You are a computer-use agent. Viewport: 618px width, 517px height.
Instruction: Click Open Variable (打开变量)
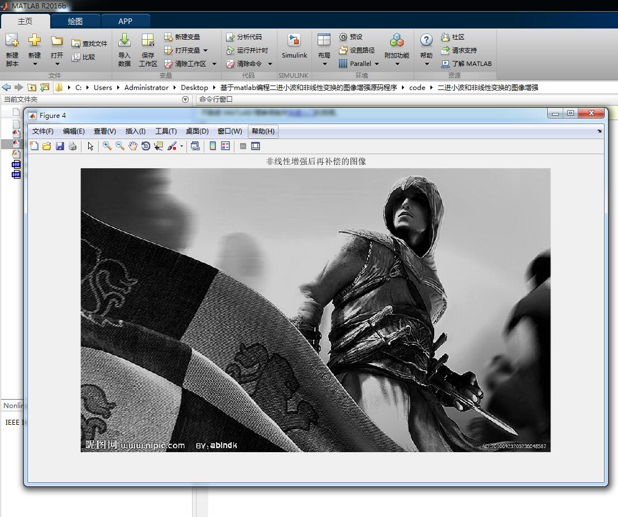point(182,50)
